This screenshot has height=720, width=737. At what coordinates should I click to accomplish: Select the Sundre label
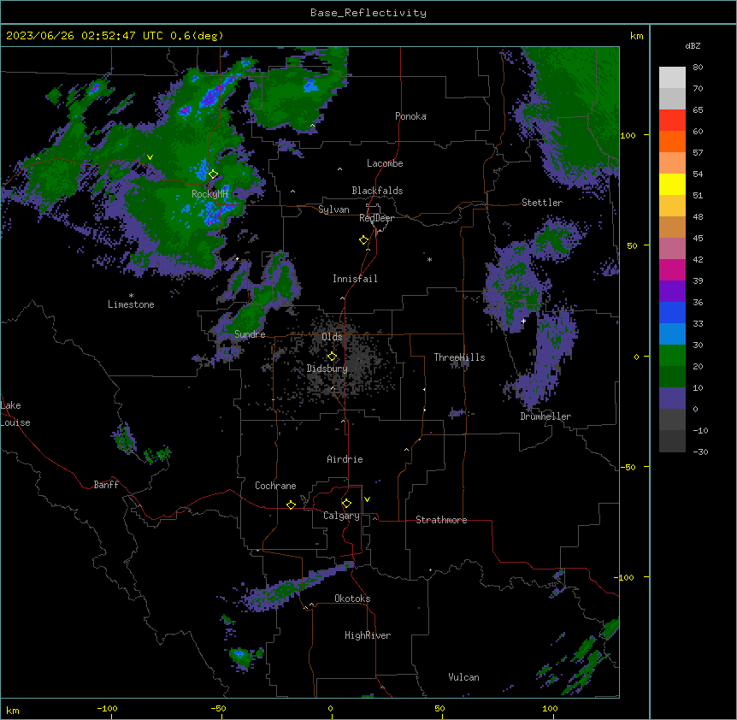pyautogui.click(x=250, y=334)
